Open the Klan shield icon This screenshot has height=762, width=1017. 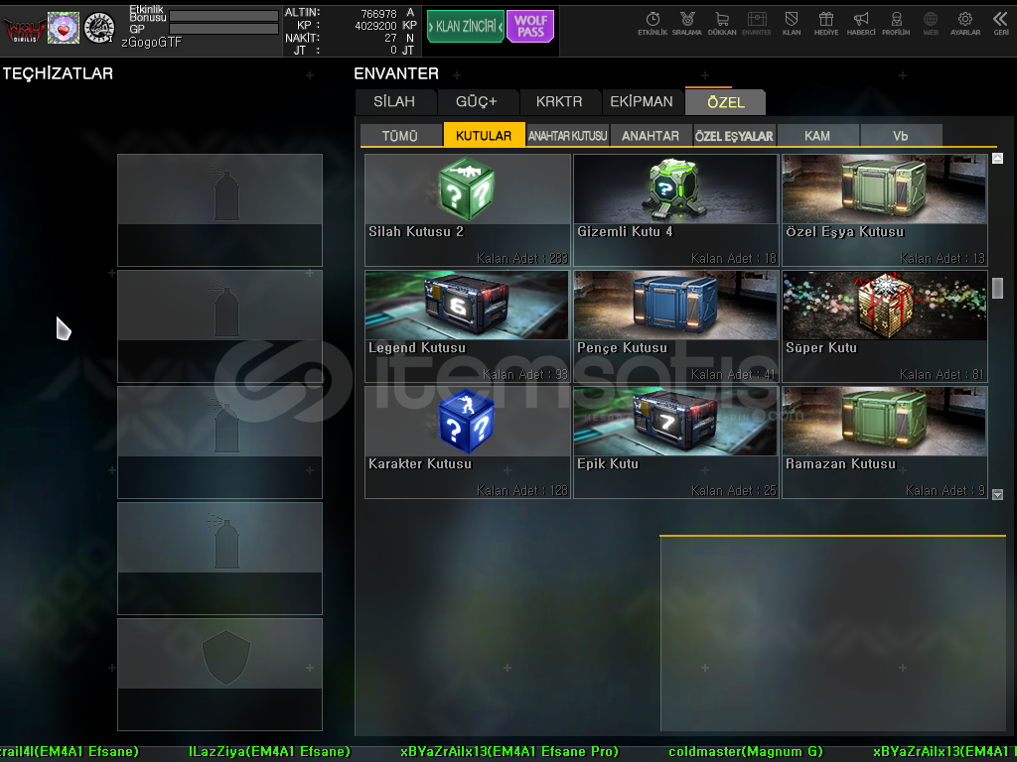pyautogui.click(x=792, y=24)
